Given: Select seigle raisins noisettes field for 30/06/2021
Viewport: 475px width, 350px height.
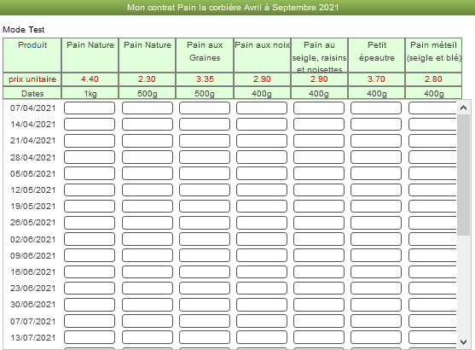Looking at the screenshot, I should click(x=319, y=305).
